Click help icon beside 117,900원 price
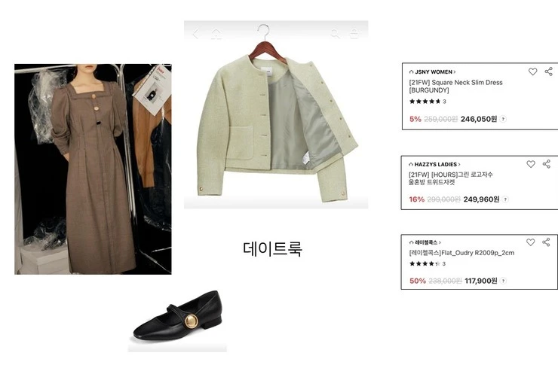The height and width of the screenshot is (371, 558). point(503,281)
